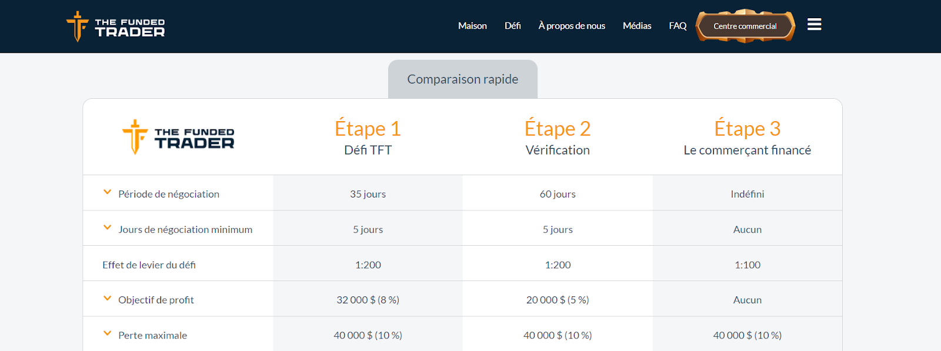Open the Médias navigation item
Screen dimensions: 941x351
(x=637, y=26)
